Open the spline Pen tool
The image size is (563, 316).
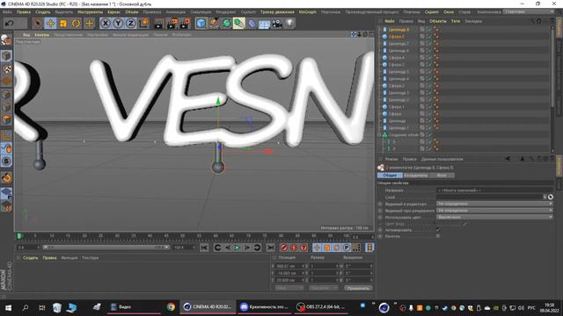coord(214,24)
